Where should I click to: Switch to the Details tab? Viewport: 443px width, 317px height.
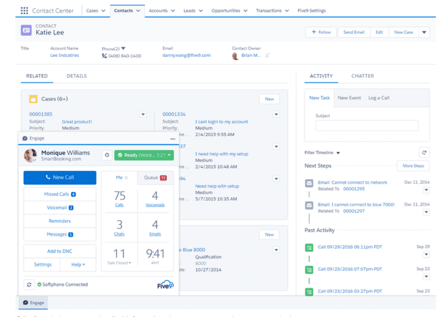coord(76,76)
